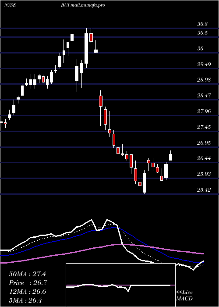Click the BUI mail.munafa.pro title text
Viewport: 219px width, 307px height.
point(83,5)
